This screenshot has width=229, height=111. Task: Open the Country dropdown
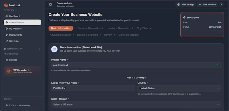179,88
